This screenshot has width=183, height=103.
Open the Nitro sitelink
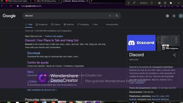coord(30,72)
